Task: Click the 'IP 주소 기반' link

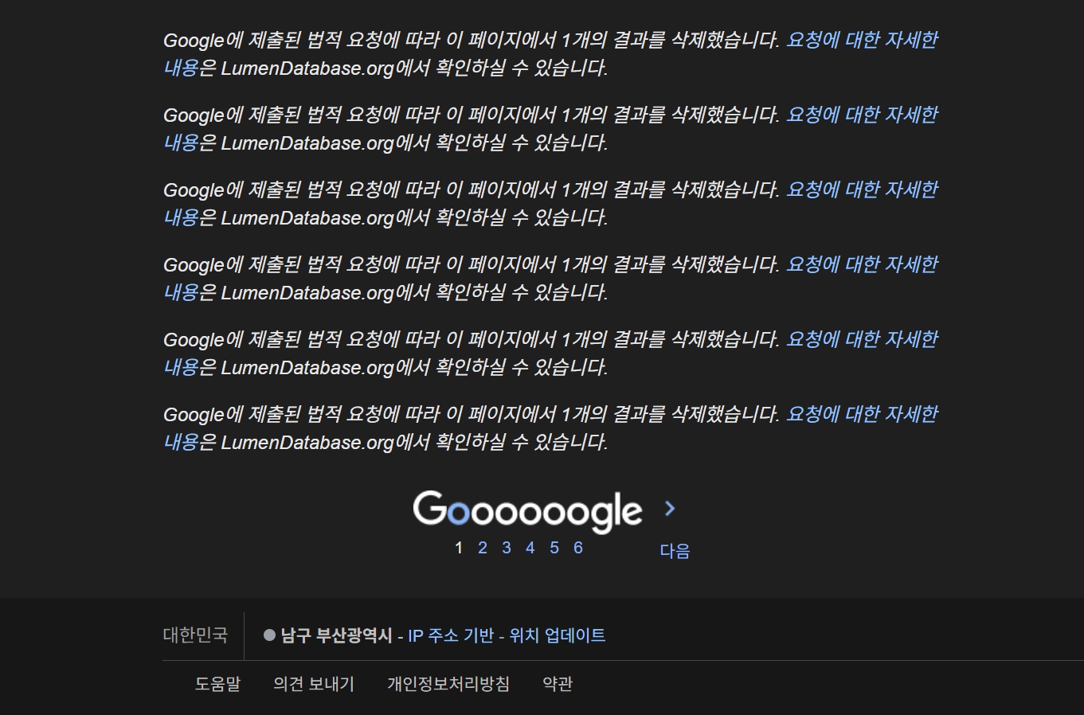Action: (x=451, y=635)
